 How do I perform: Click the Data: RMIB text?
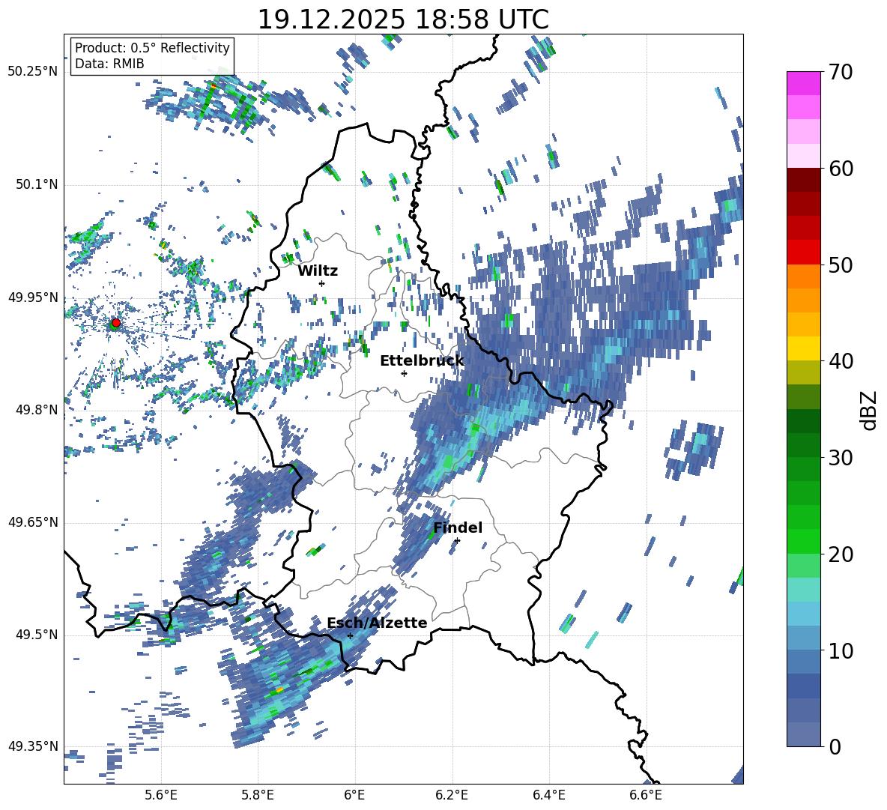point(109,64)
